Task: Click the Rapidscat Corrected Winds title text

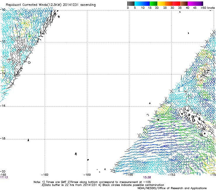Action: coord(51,5)
